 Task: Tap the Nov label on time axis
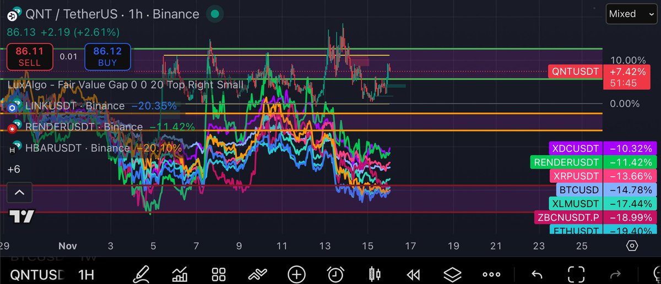coord(67,245)
